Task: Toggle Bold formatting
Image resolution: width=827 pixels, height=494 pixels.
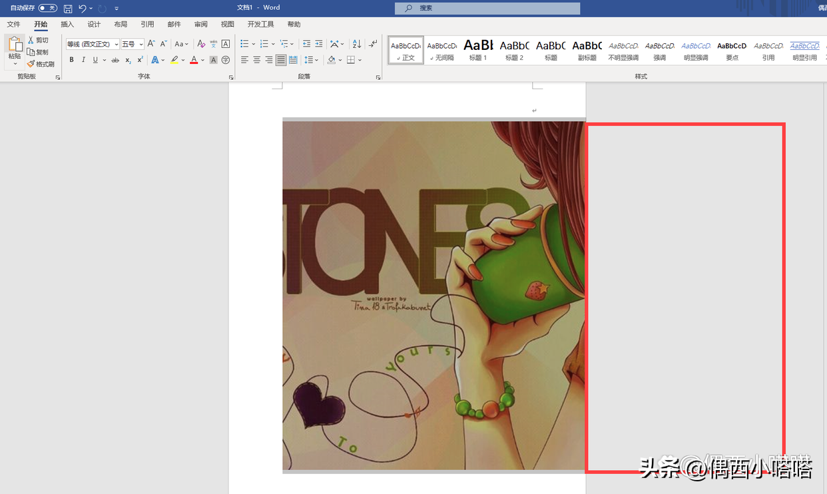Action: pyautogui.click(x=71, y=60)
